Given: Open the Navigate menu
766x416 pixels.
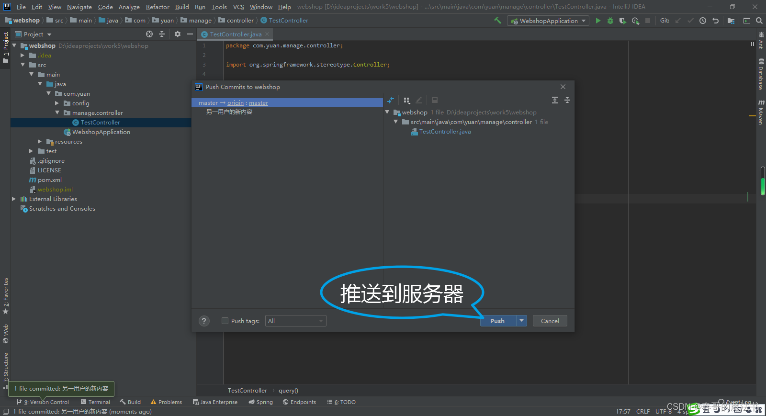Looking at the screenshot, I should coord(79,7).
